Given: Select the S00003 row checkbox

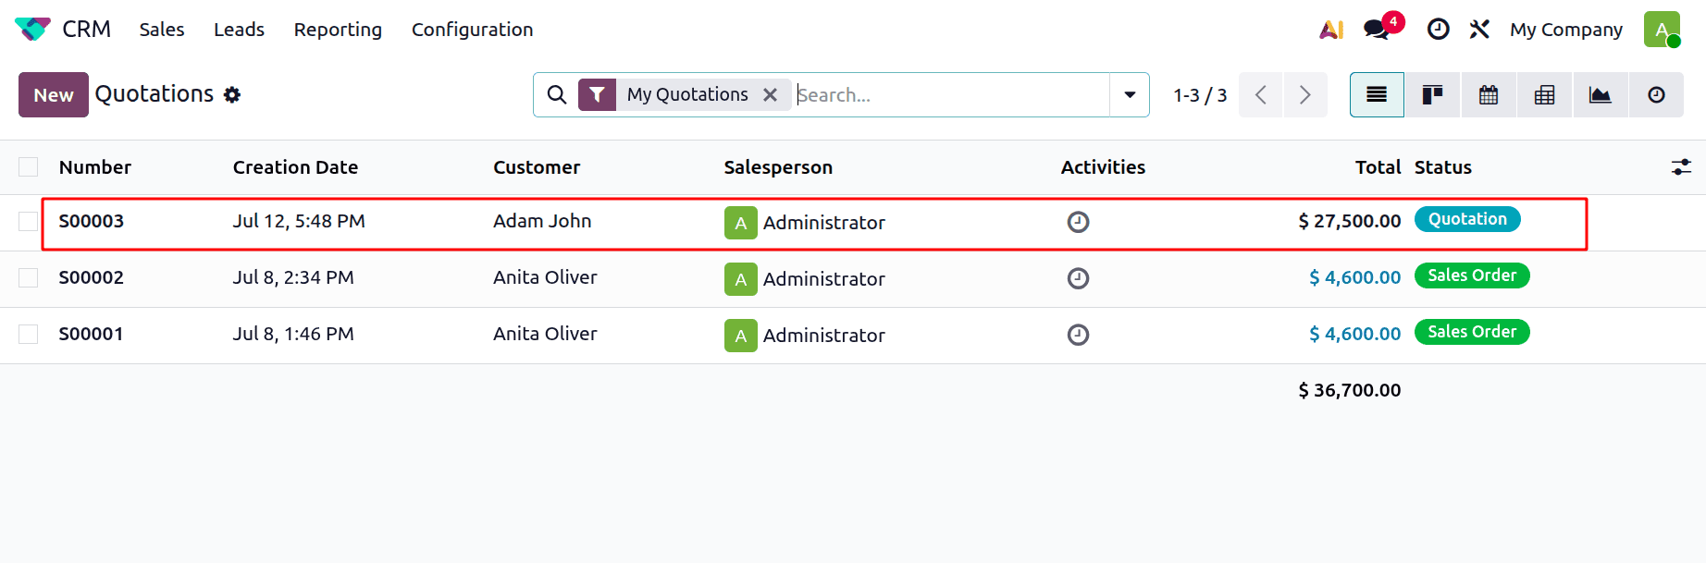Looking at the screenshot, I should coord(29,221).
